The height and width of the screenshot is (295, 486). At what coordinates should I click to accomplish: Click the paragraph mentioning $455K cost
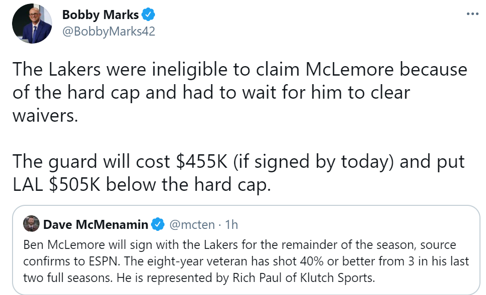239,173
